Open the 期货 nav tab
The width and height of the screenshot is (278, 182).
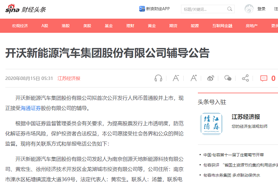[173, 26]
